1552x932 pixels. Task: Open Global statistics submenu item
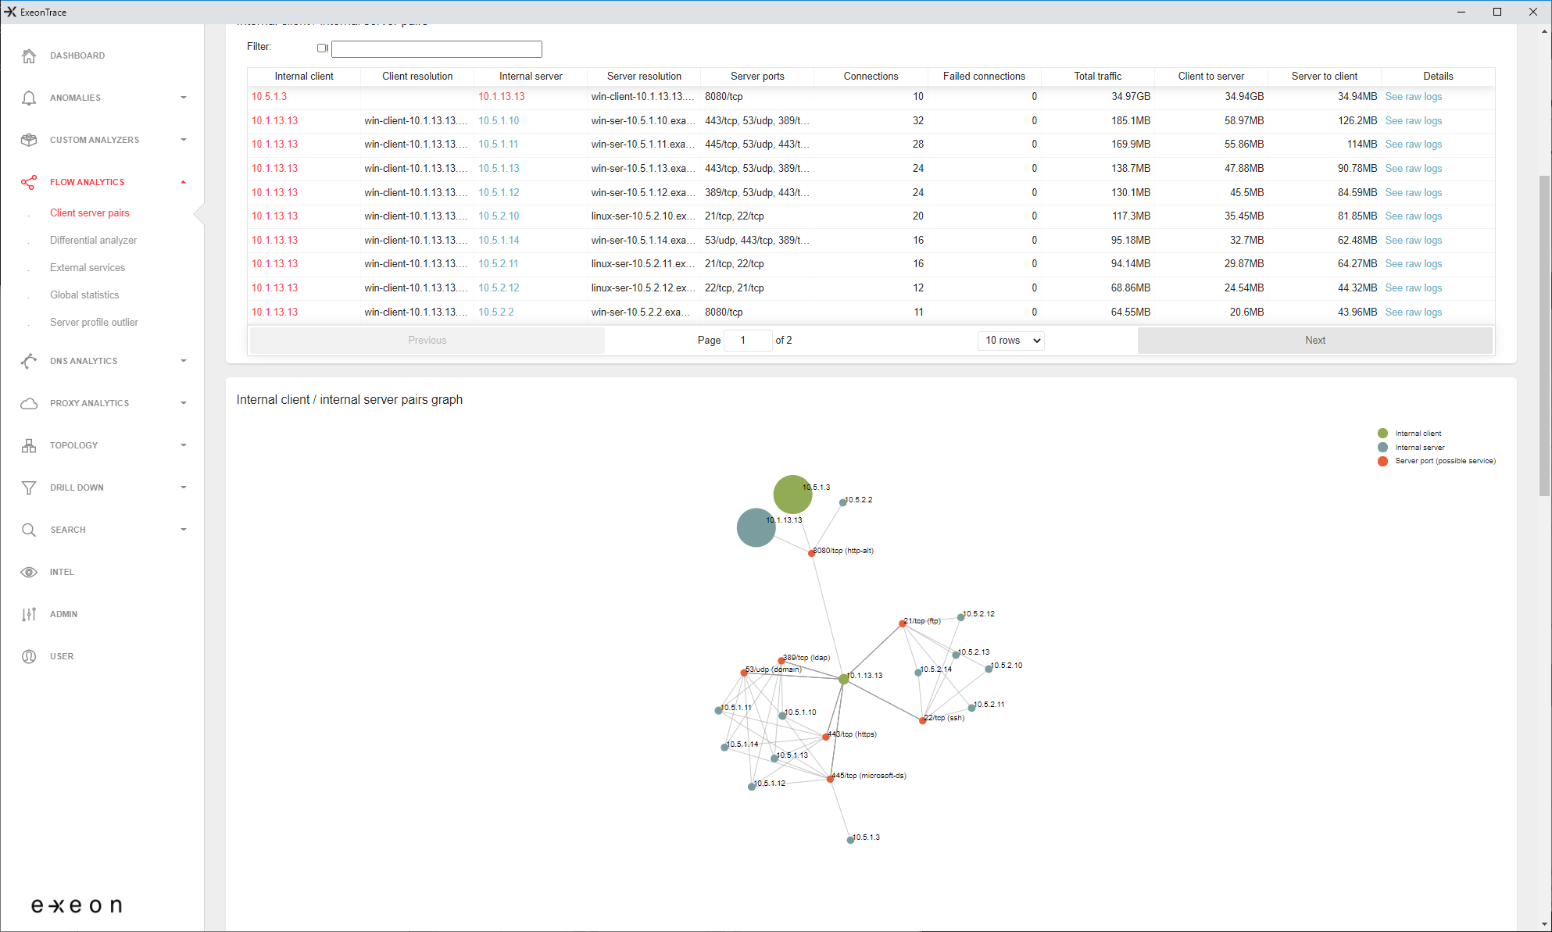tap(84, 295)
